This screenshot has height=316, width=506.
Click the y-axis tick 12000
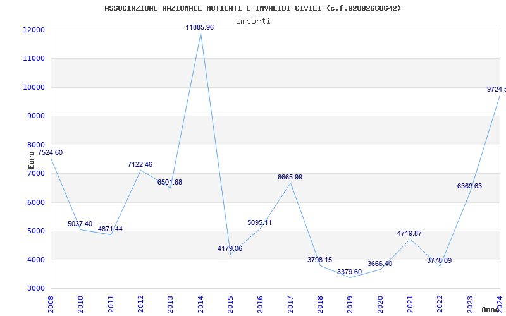34,30
